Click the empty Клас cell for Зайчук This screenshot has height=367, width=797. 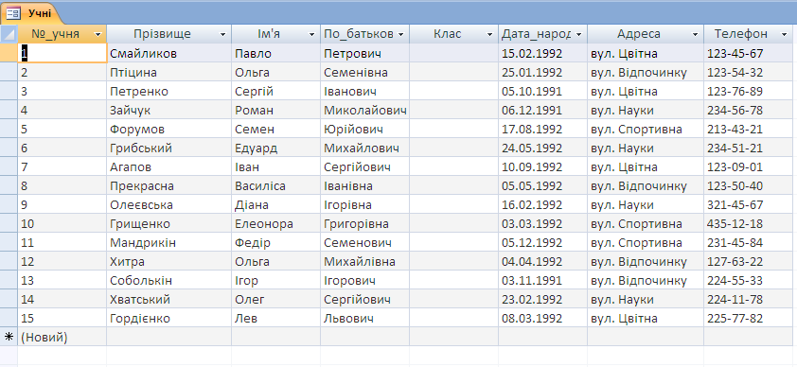(453, 110)
